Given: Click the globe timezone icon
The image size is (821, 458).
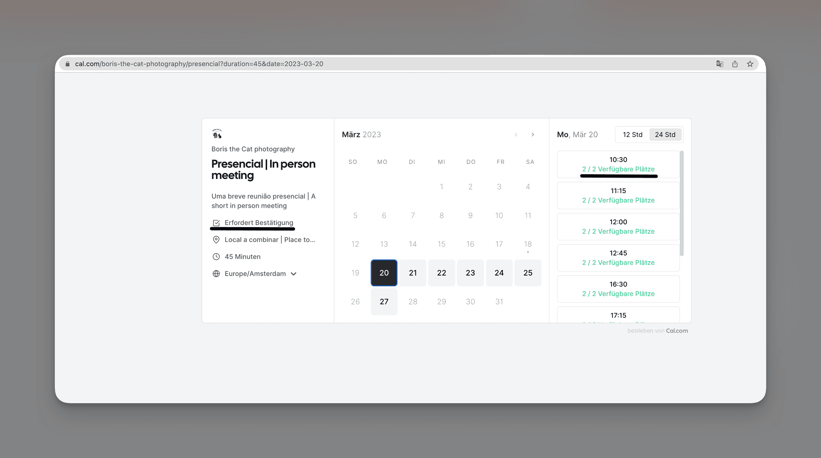Looking at the screenshot, I should tap(216, 274).
